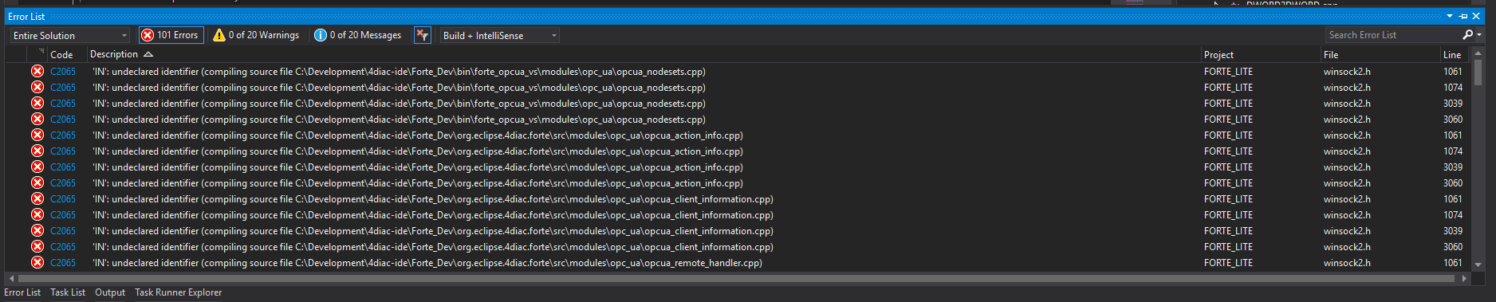Open the Build + IntelliSense dropdown

(x=500, y=35)
